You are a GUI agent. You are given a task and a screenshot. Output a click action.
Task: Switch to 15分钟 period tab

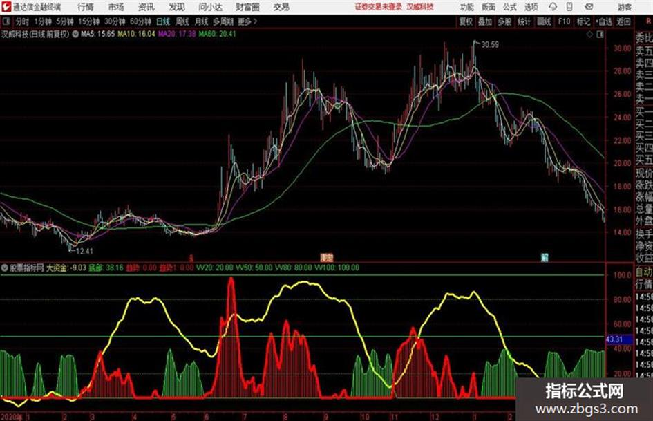click(x=89, y=21)
